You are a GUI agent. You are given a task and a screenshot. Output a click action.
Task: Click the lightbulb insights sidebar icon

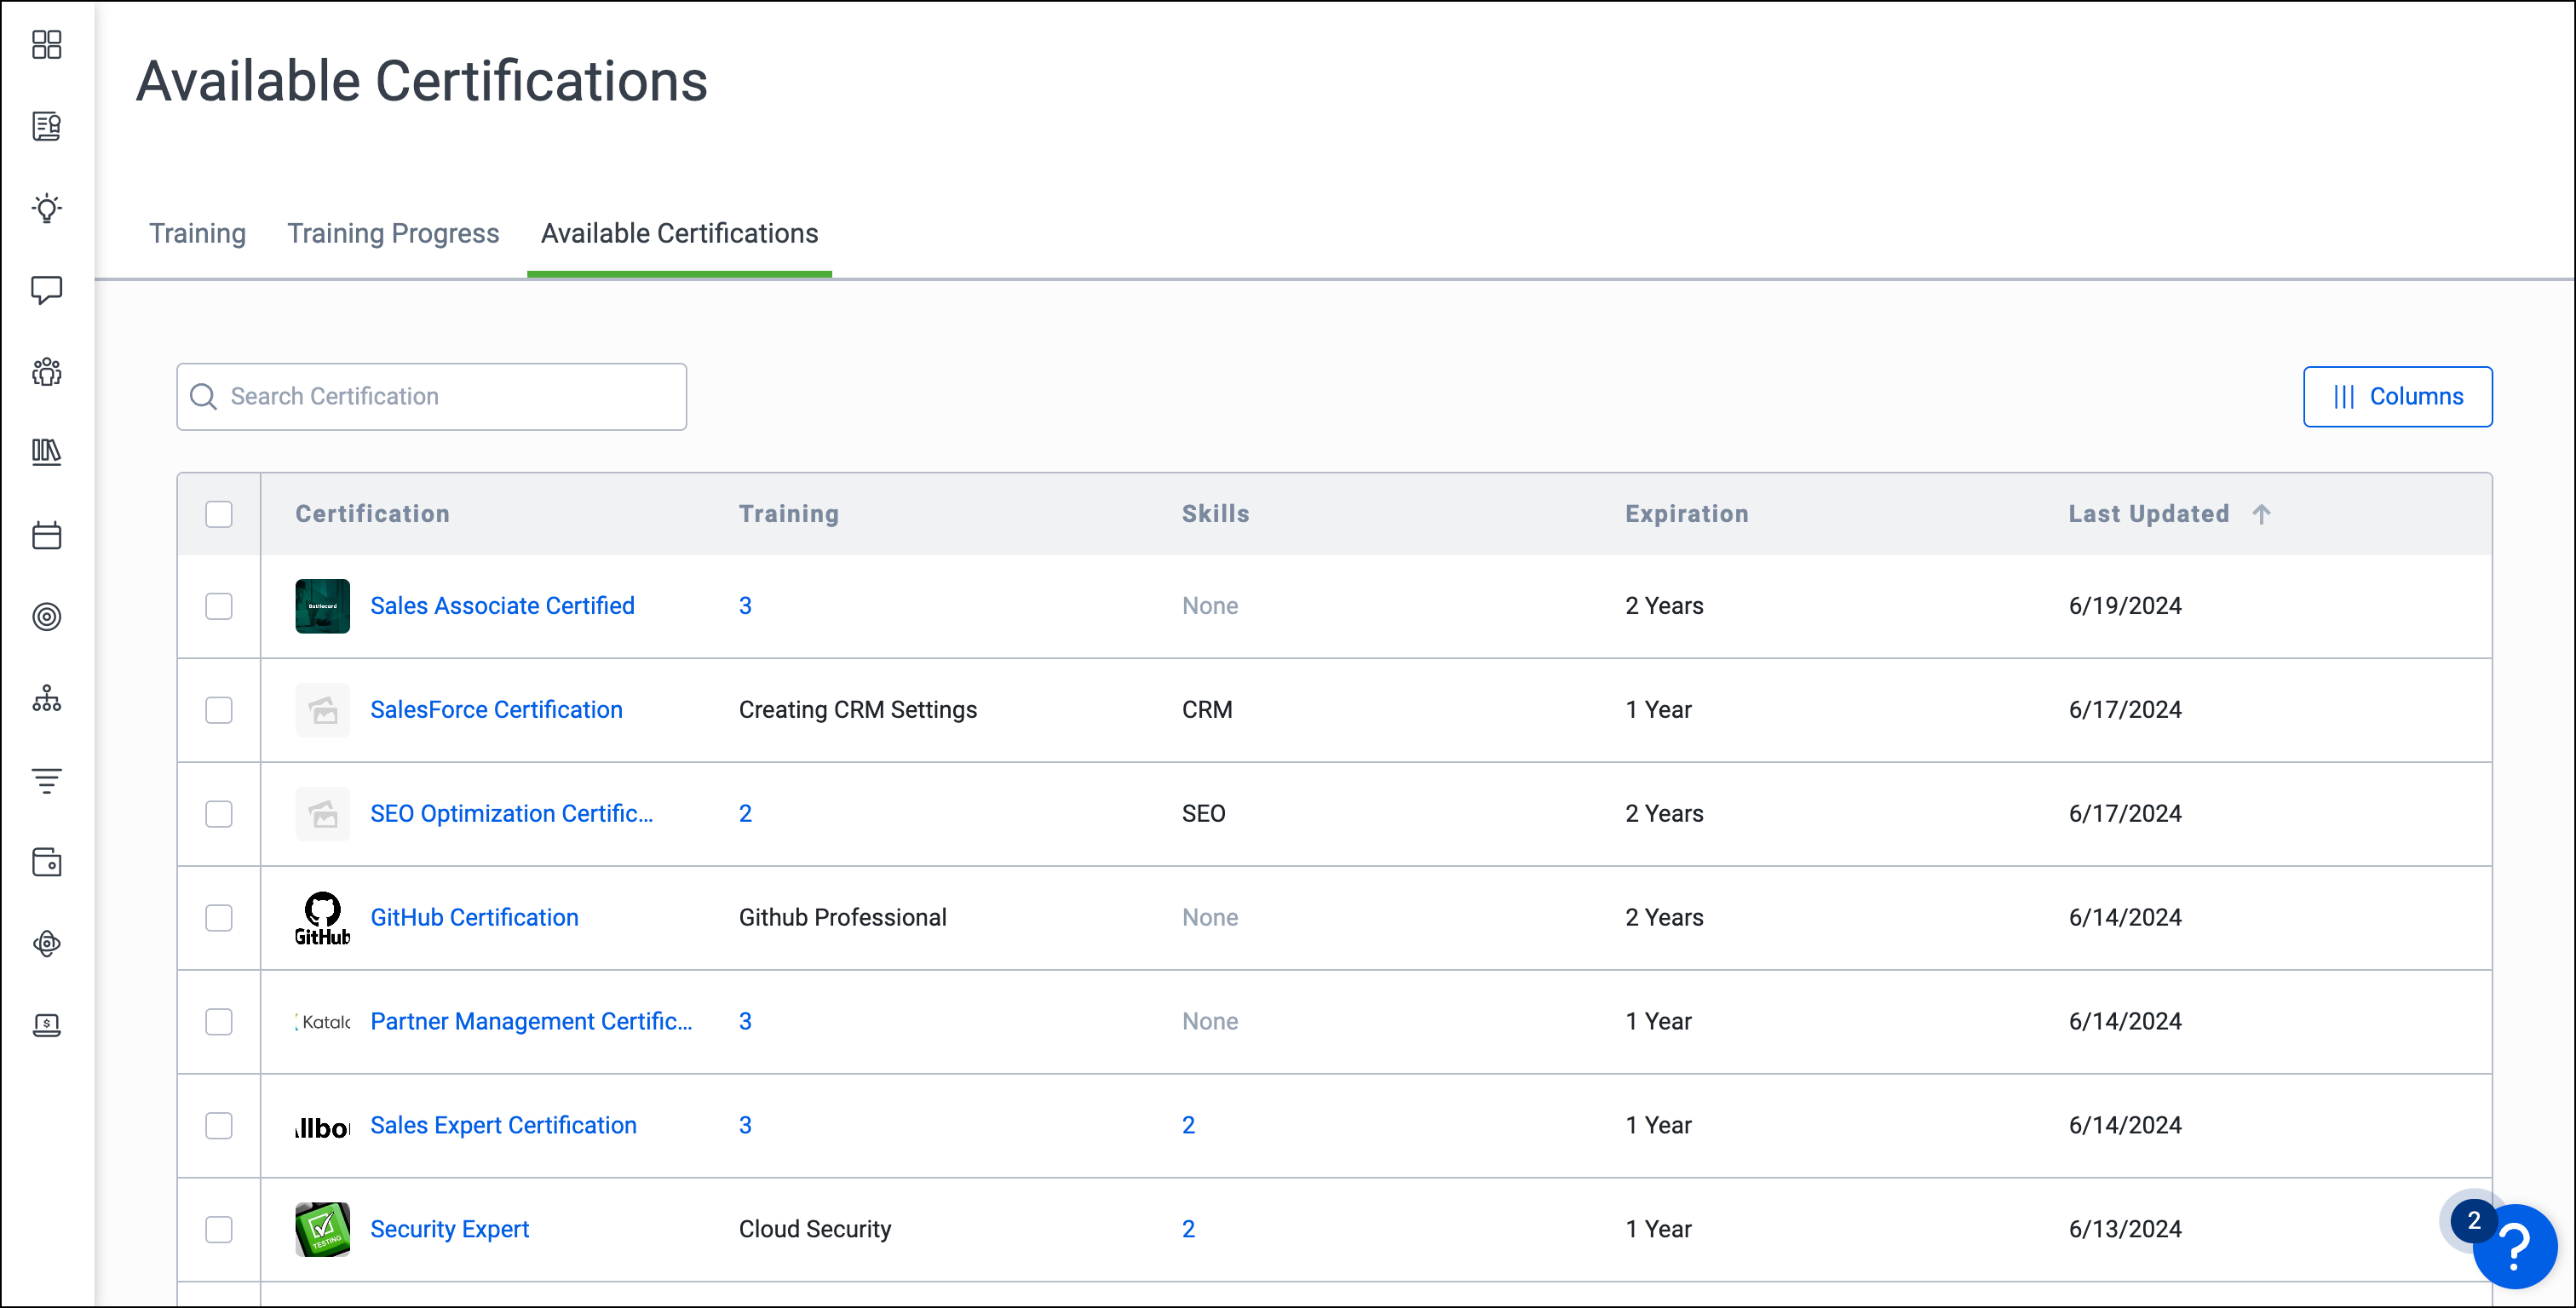(x=46, y=208)
